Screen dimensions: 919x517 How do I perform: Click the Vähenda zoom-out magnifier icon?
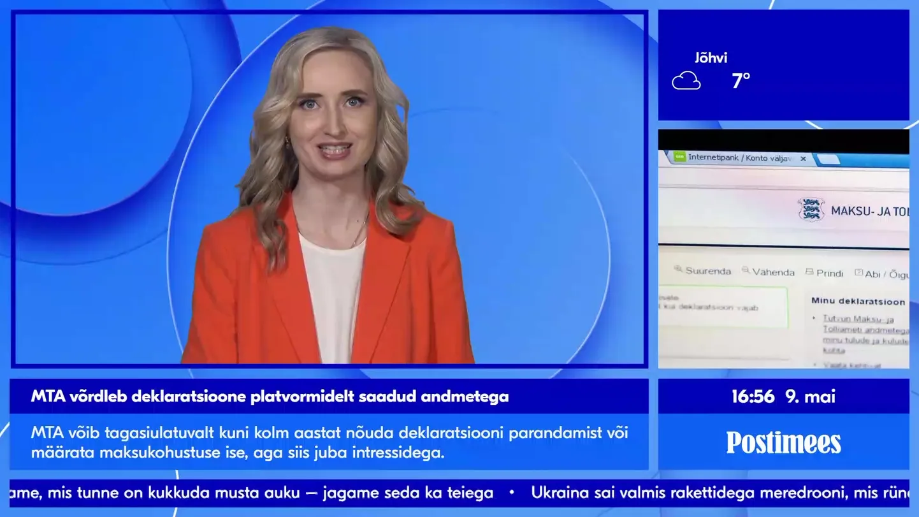744,271
